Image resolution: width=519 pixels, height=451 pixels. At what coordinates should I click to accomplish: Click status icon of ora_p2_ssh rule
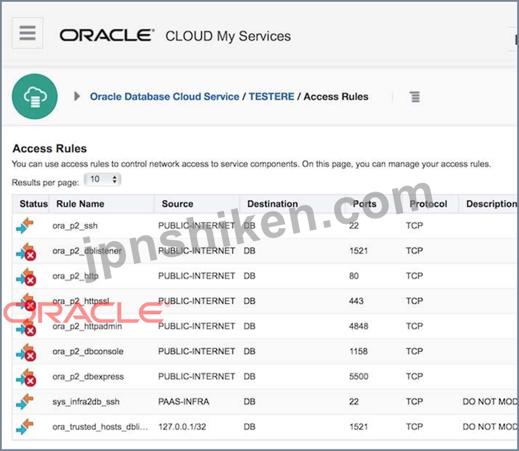point(25,225)
